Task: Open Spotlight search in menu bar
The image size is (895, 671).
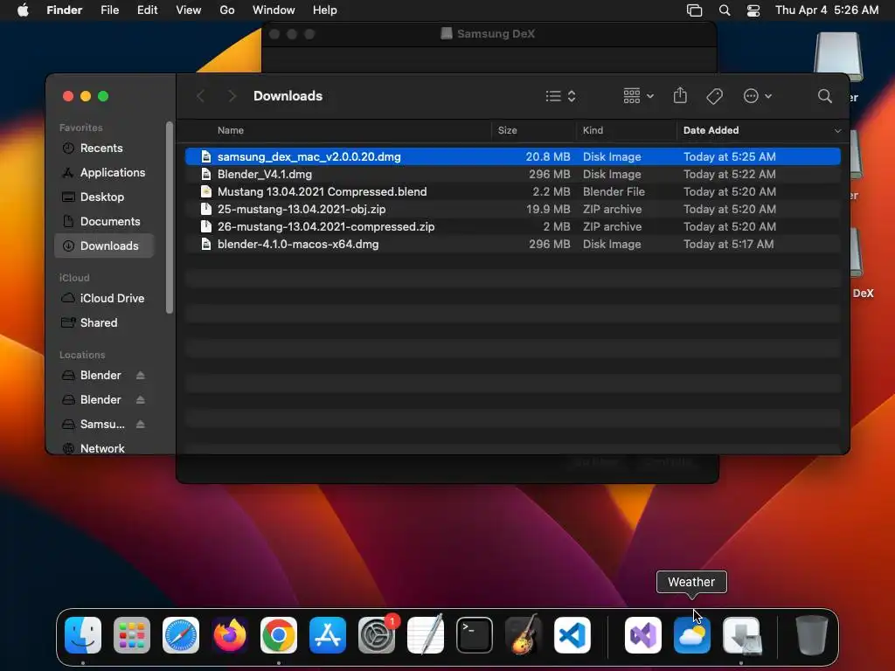Action: [x=725, y=10]
